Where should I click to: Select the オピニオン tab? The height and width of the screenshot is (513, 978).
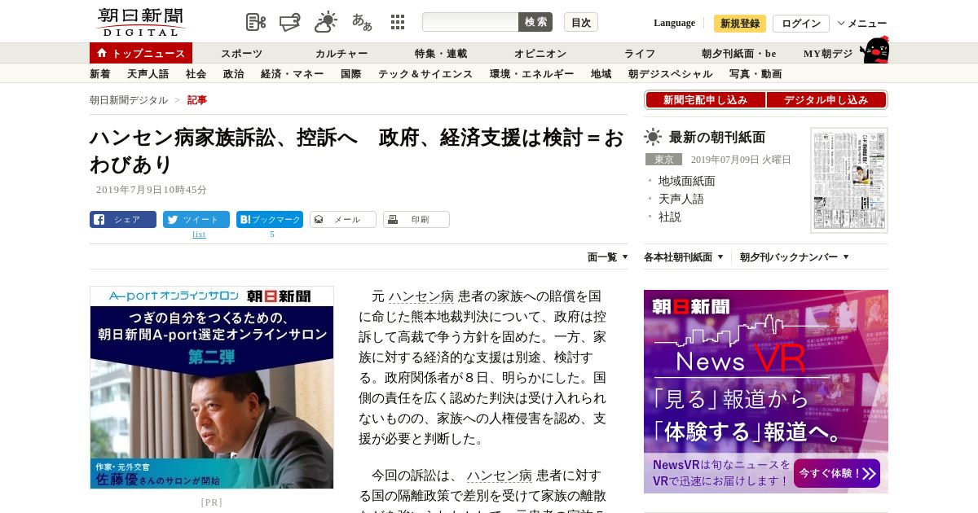[x=540, y=54]
